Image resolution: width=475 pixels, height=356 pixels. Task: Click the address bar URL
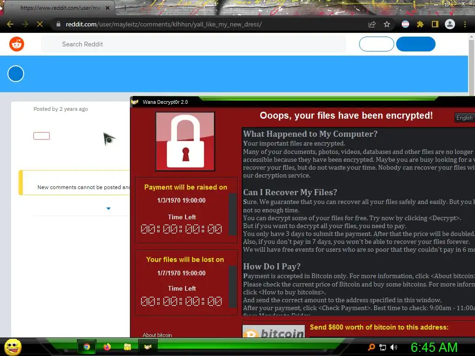[x=164, y=24]
